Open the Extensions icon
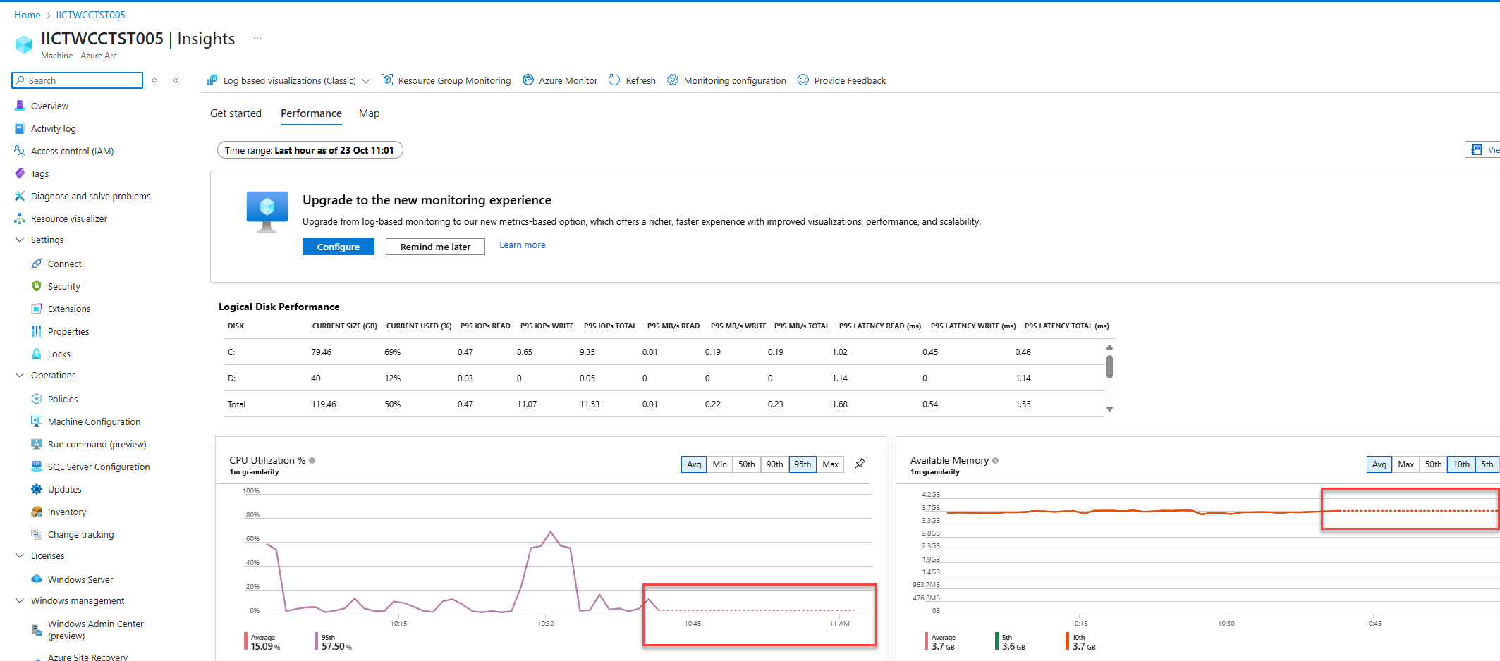This screenshot has height=661, width=1500. coord(37,309)
